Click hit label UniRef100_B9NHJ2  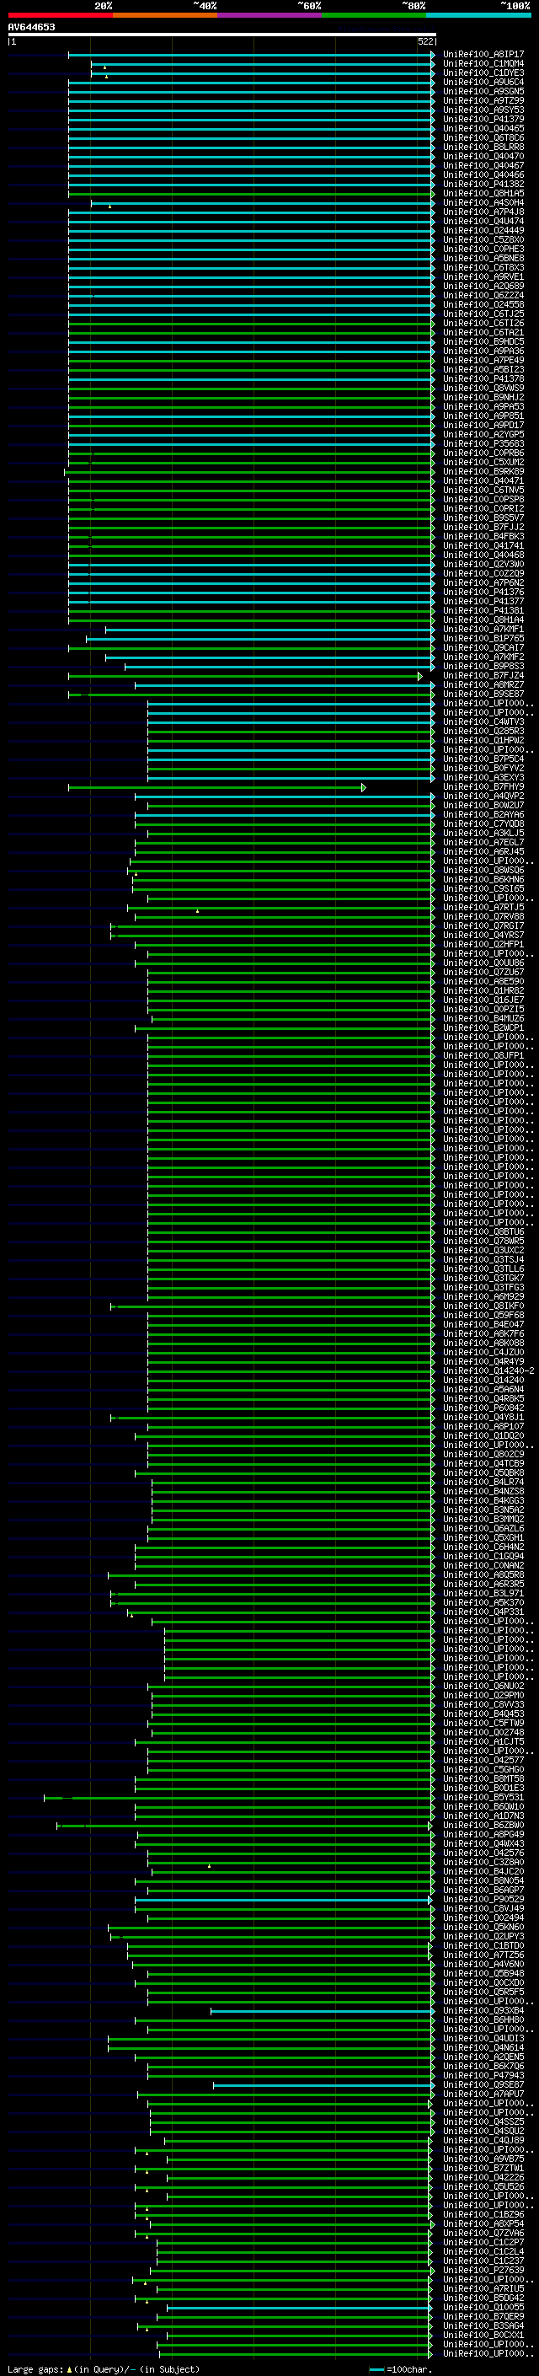coord(483,398)
